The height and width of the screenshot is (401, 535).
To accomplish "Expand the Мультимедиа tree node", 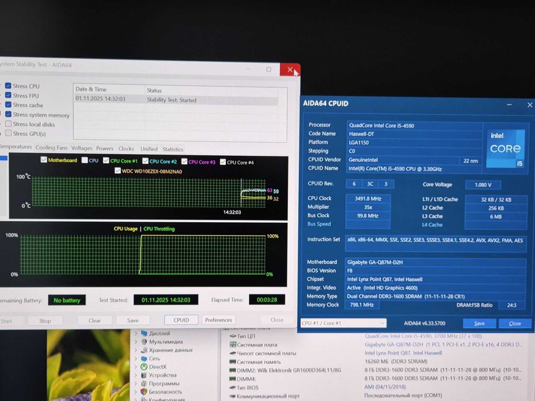I will tap(136, 341).
